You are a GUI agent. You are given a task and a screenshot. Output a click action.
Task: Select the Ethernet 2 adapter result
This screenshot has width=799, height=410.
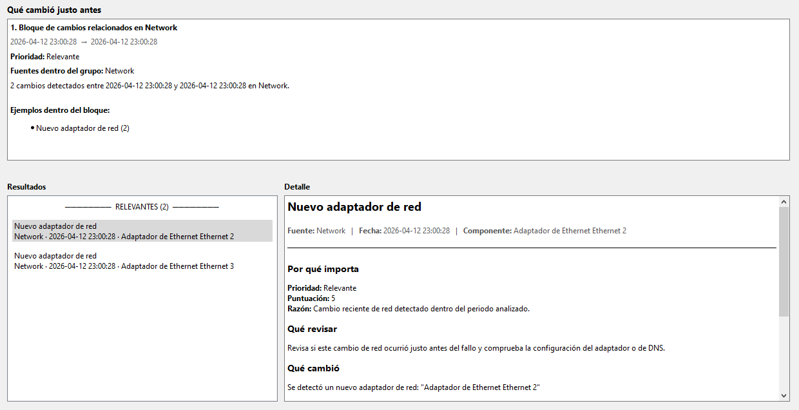[x=142, y=231]
